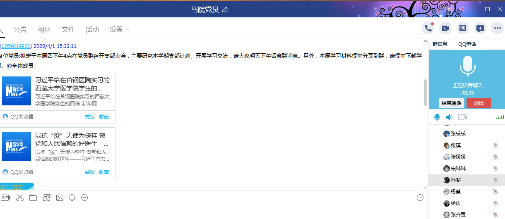
Task: Open the screenshot scissors tool
Action: (20, 198)
